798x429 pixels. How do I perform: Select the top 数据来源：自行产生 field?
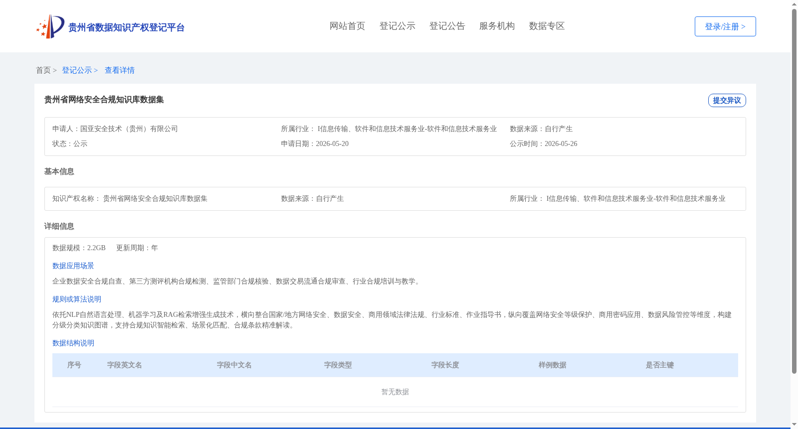541,129
